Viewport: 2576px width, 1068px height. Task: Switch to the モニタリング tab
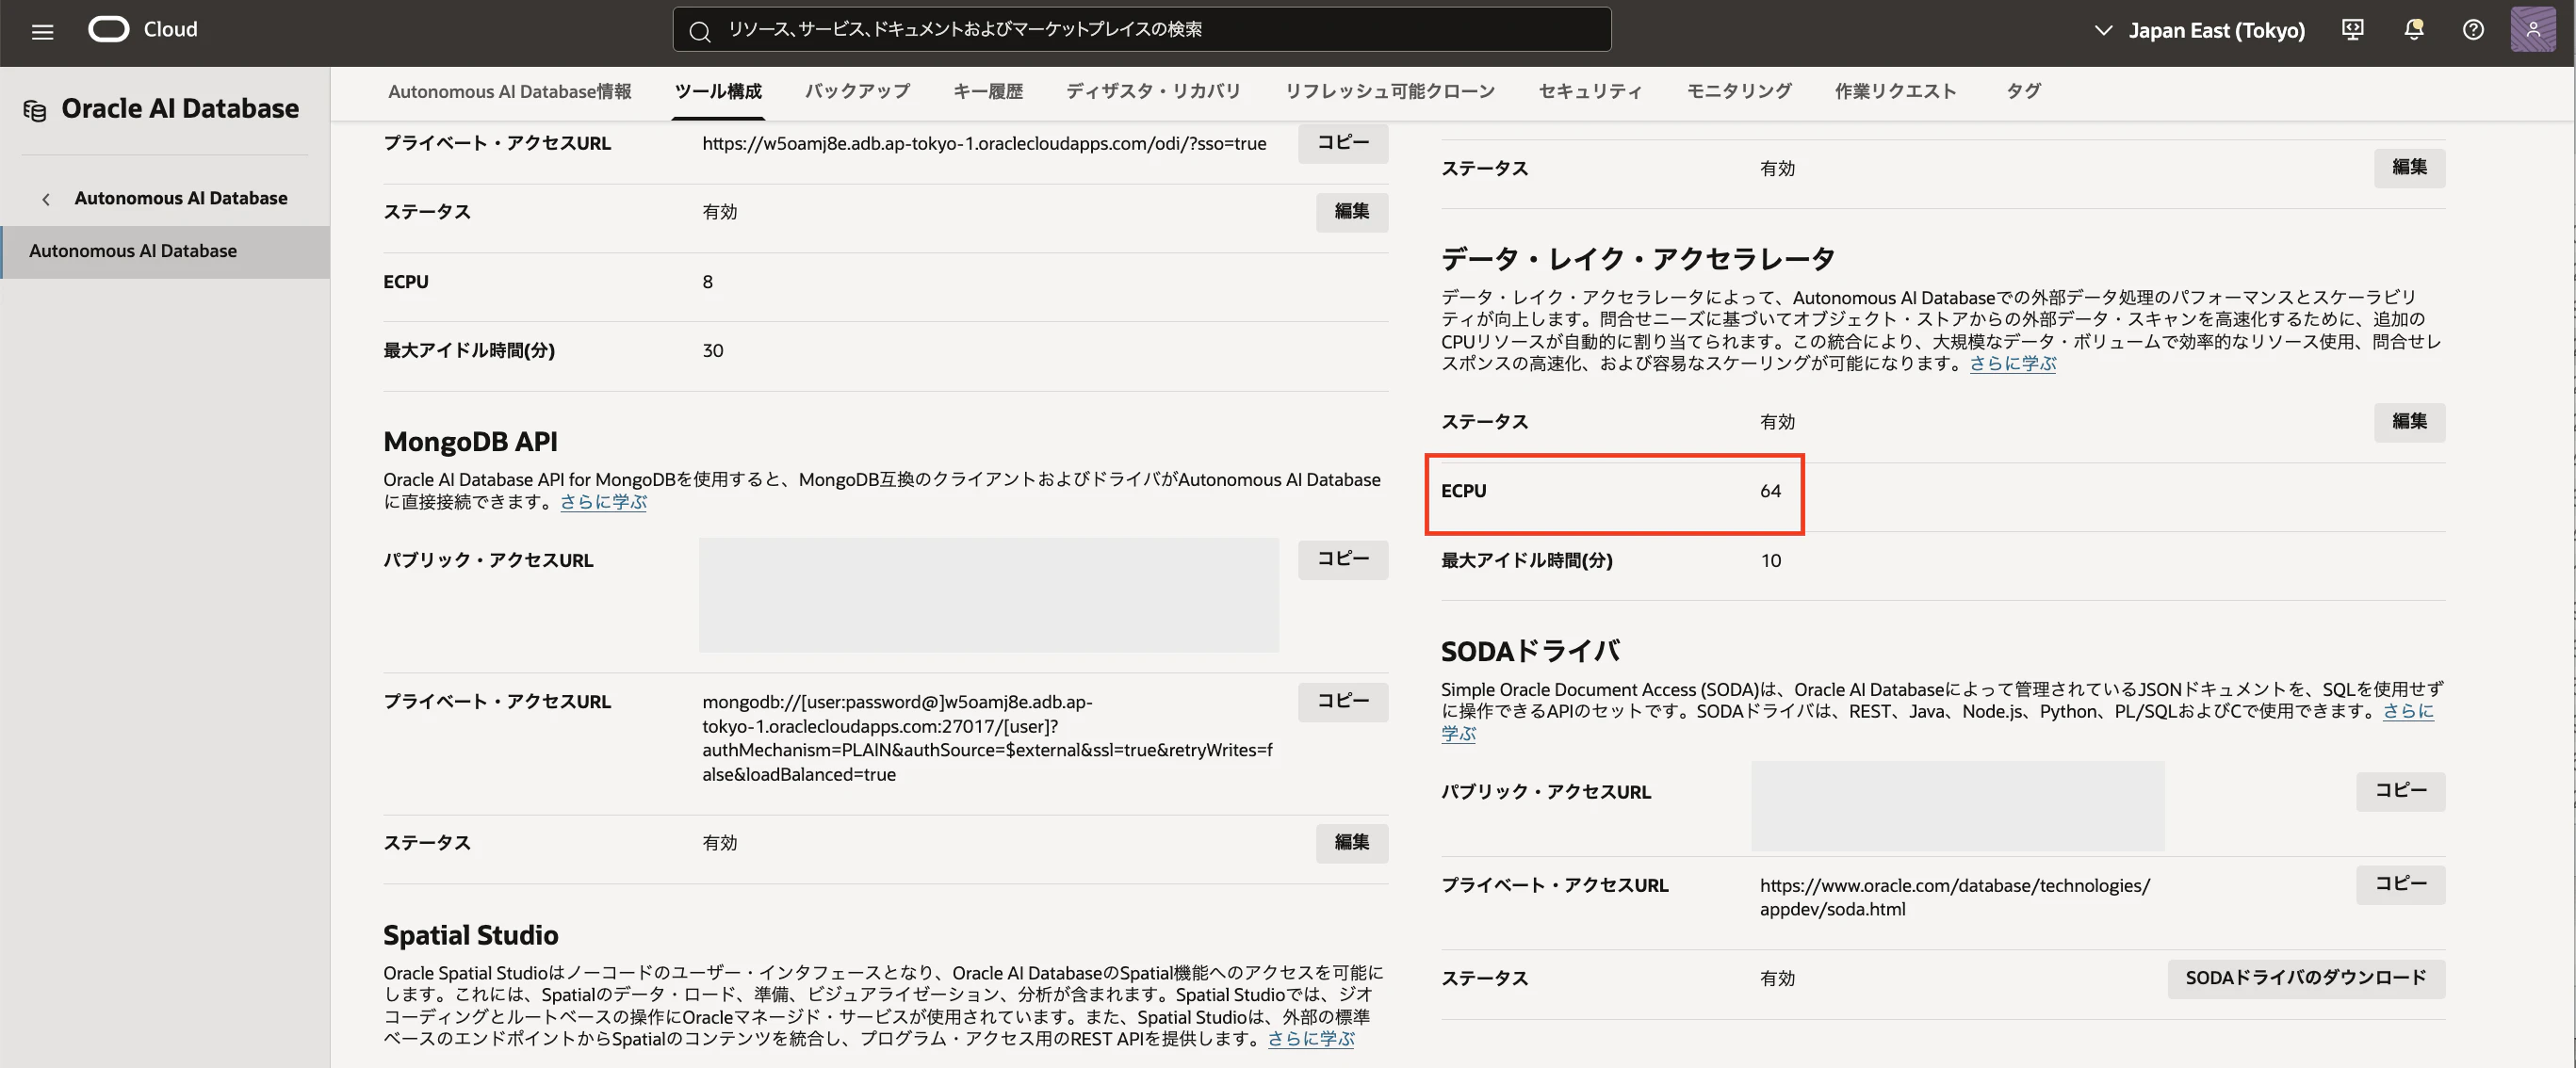click(1738, 91)
